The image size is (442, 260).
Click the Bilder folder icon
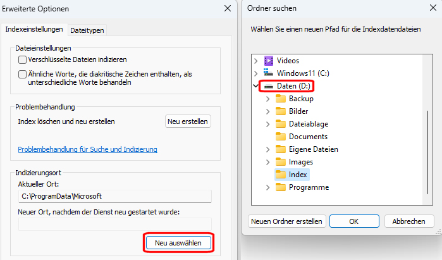pyautogui.click(x=281, y=111)
